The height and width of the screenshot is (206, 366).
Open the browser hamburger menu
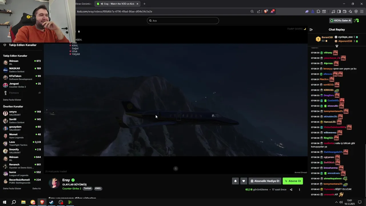362,11
